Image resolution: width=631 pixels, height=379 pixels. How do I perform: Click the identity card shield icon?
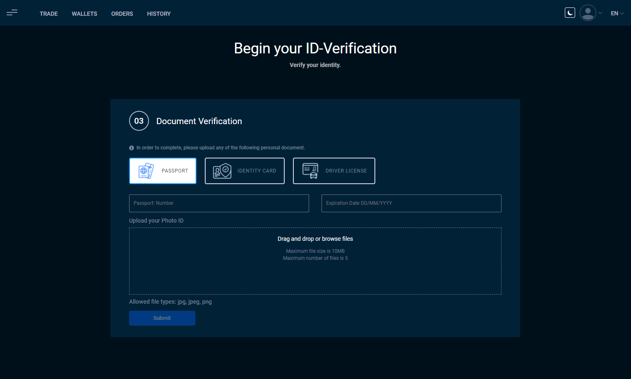(222, 171)
